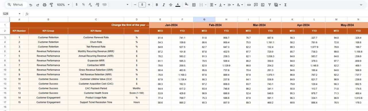Click the Feb-2024 header cell
368x111 pixels.
pos(215,25)
